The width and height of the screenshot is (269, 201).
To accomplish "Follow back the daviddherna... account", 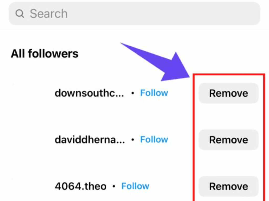I will pos(154,139).
